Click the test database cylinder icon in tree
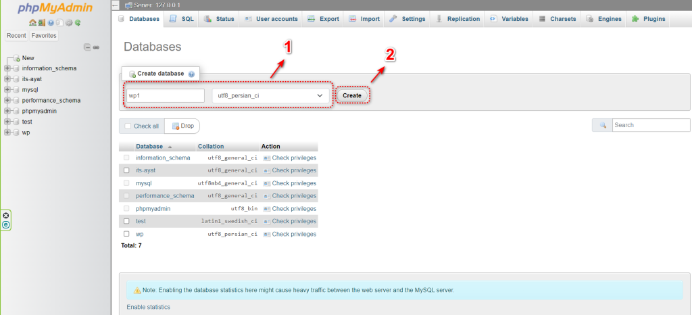The height and width of the screenshot is (315, 692). (16, 122)
